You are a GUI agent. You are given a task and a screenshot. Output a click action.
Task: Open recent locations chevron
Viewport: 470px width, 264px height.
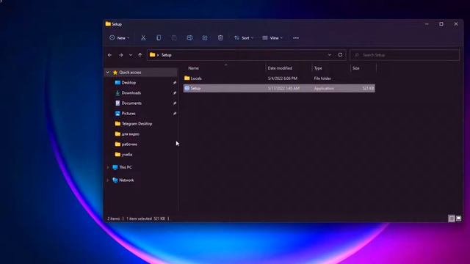coord(131,55)
